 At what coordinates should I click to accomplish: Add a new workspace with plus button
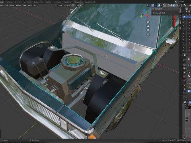point(94,2)
